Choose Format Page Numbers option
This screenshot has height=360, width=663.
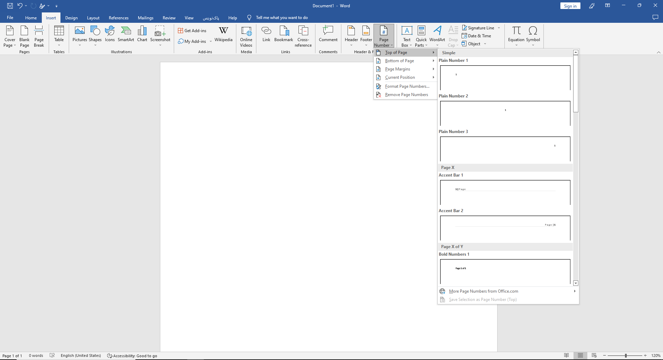(x=407, y=86)
